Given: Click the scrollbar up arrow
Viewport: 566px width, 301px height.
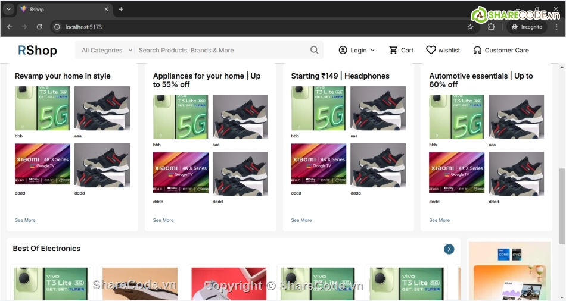Looking at the screenshot, I should (562, 67).
